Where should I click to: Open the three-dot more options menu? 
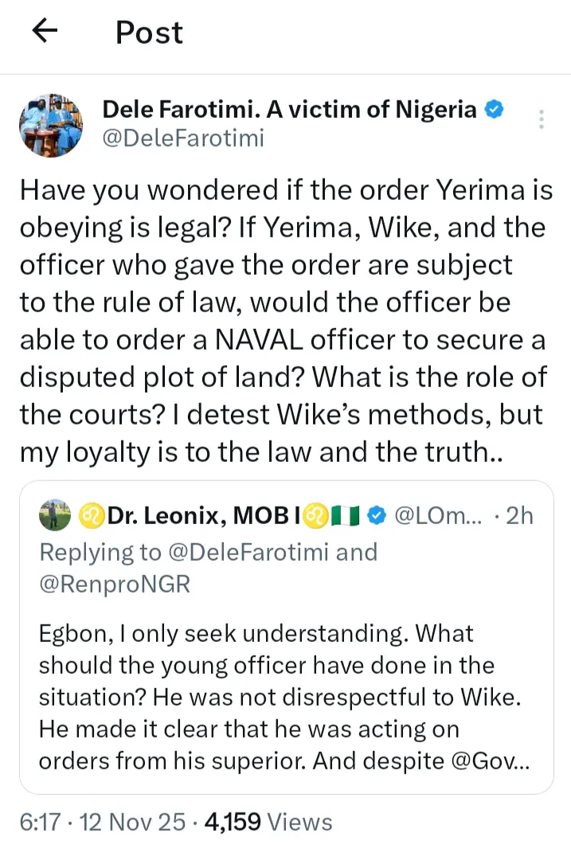pyautogui.click(x=542, y=119)
